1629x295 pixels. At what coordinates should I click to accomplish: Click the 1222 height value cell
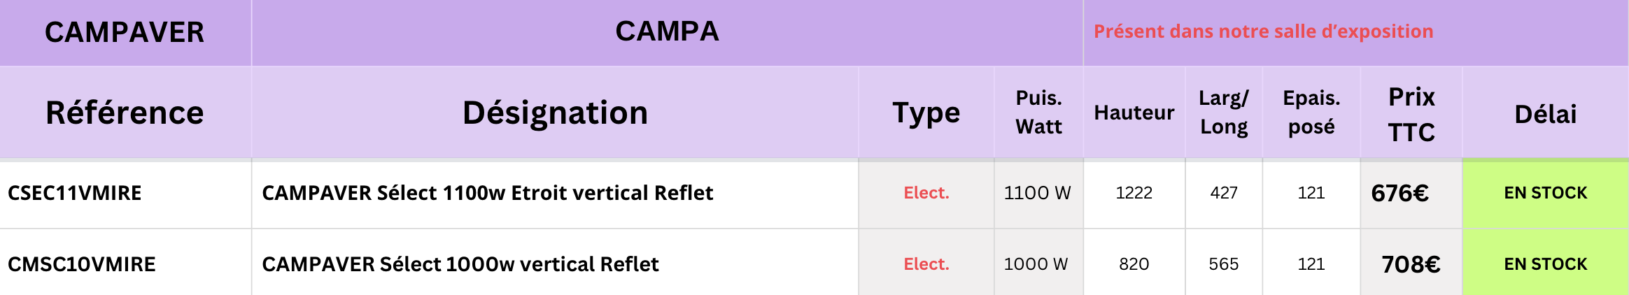pyautogui.click(x=1134, y=193)
